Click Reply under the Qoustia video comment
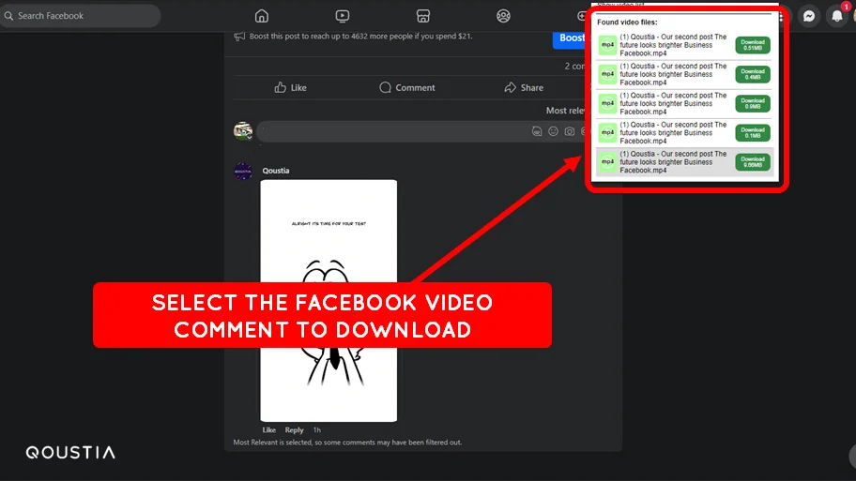The image size is (856, 481). [295, 429]
